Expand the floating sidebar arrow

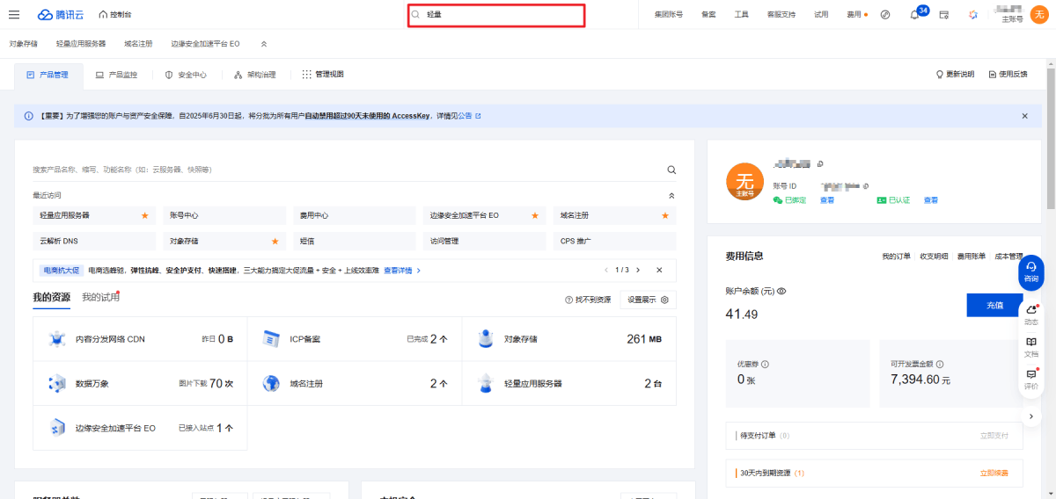pyautogui.click(x=1031, y=416)
